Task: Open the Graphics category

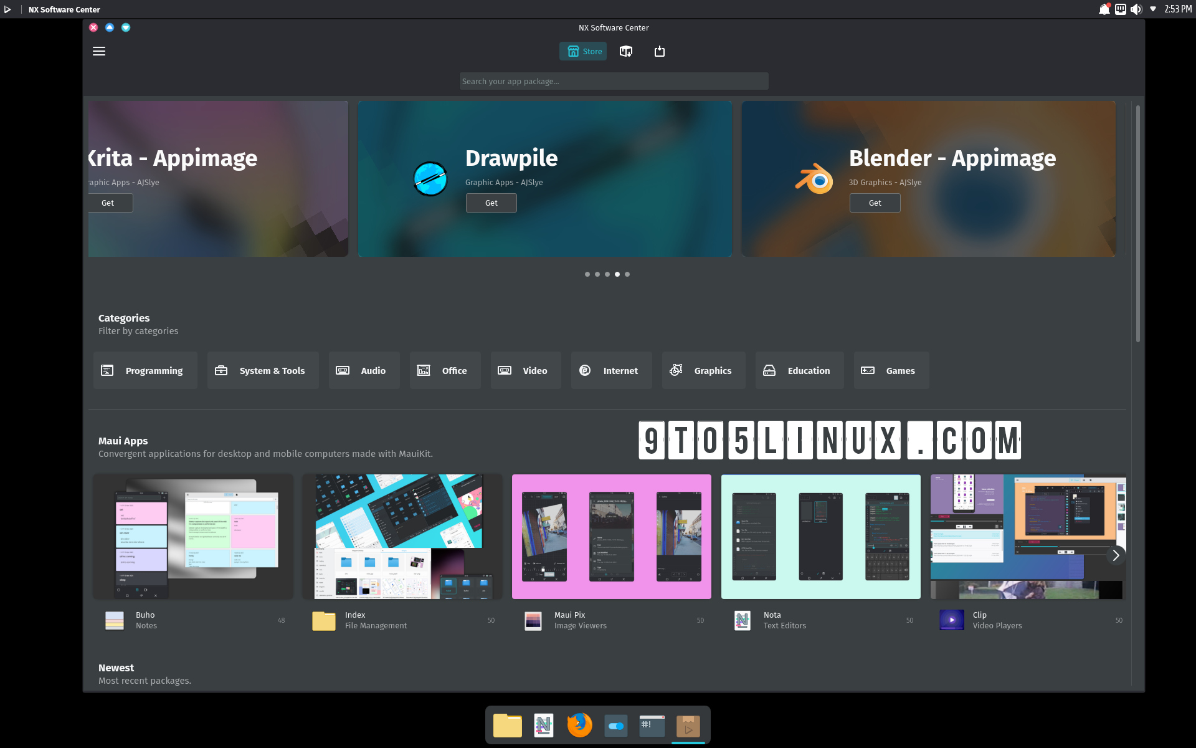Action: point(703,370)
